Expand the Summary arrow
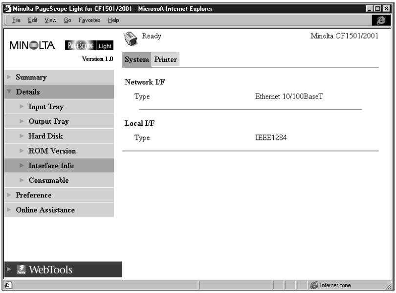The width and height of the screenshot is (396, 293). (x=9, y=77)
